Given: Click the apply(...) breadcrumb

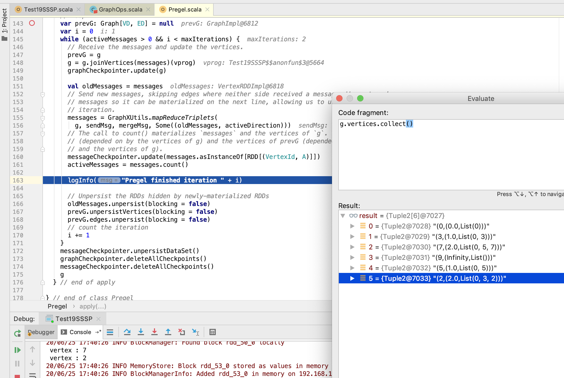Looking at the screenshot, I should point(93,306).
